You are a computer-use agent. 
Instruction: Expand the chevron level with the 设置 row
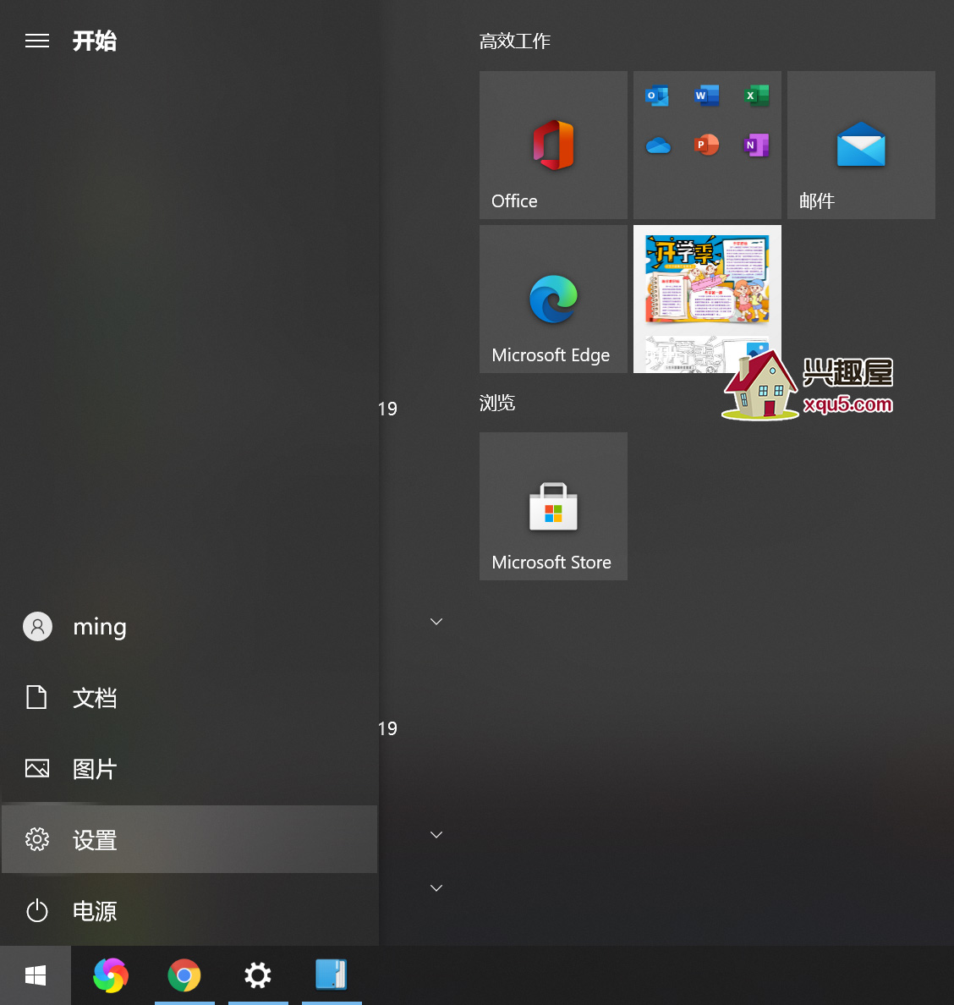point(436,834)
